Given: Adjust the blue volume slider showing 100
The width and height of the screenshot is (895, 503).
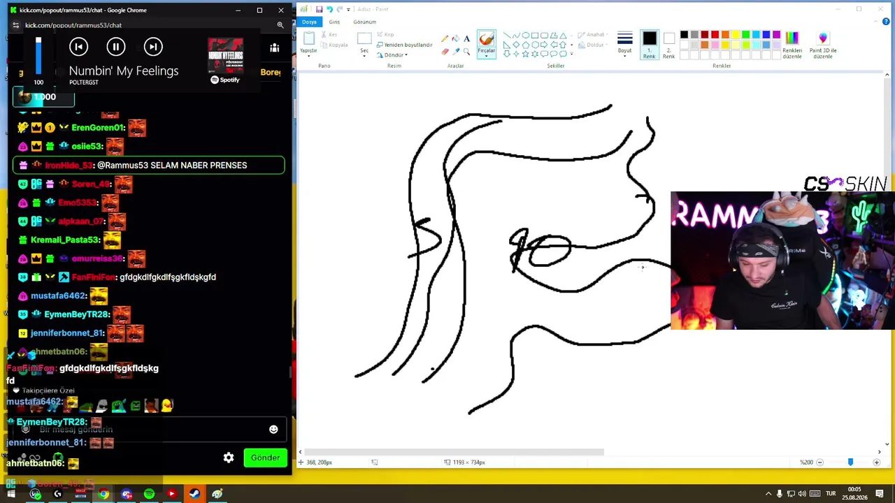Looking at the screenshot, I should (x=38, y=57).
